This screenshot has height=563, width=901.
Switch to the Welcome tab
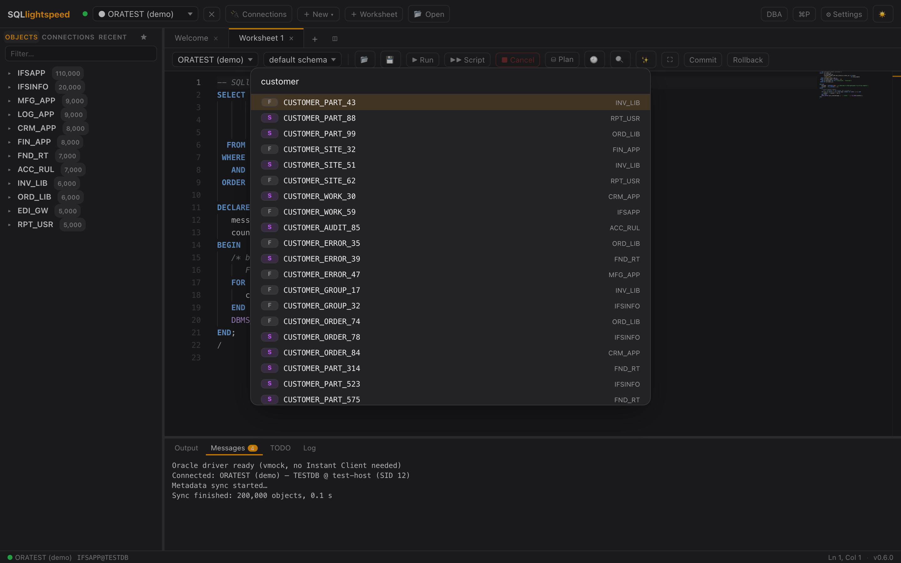(x=191, y=38)
